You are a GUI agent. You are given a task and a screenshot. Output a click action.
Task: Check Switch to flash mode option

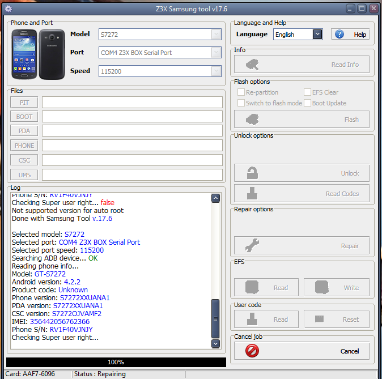click(241, 103)
